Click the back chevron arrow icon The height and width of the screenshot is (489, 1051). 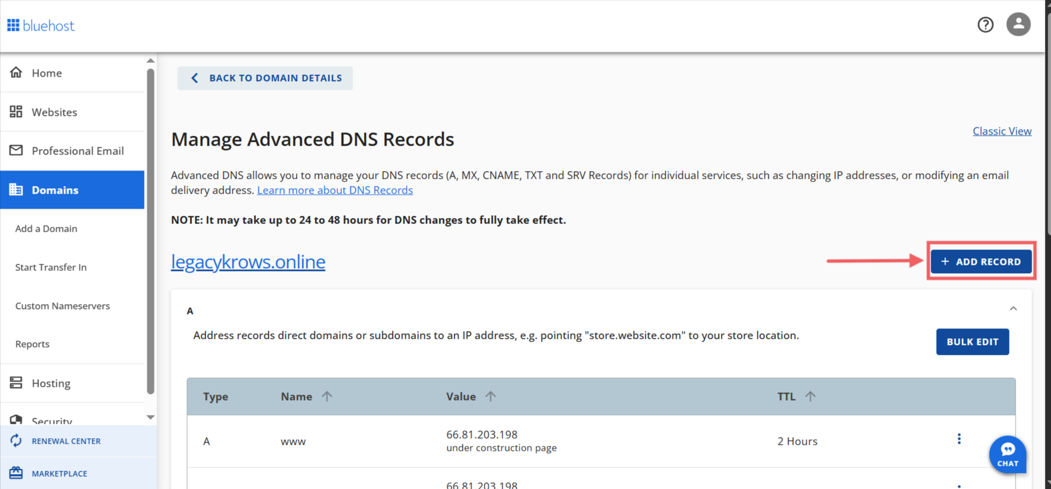point(194,78)
